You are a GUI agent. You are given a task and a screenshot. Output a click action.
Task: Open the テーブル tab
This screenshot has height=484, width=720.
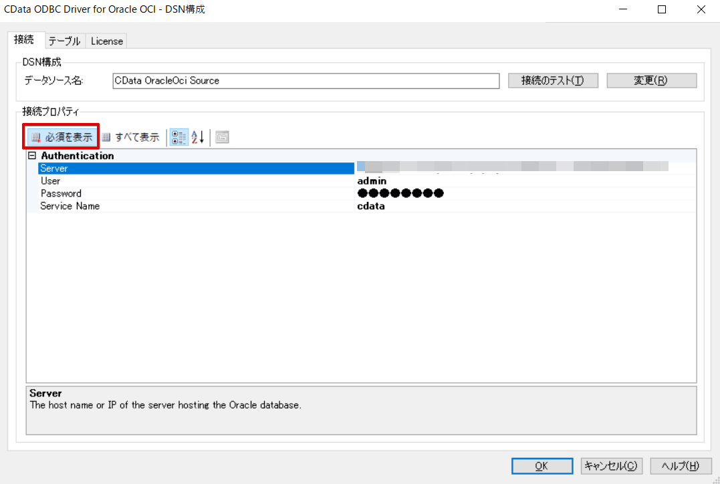(x=64, y=41)
